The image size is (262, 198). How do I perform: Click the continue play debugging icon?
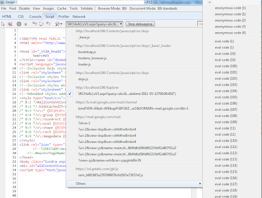tap(19, 24)
